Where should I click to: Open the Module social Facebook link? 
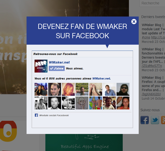pyautogui.click(x=54, y=115)
